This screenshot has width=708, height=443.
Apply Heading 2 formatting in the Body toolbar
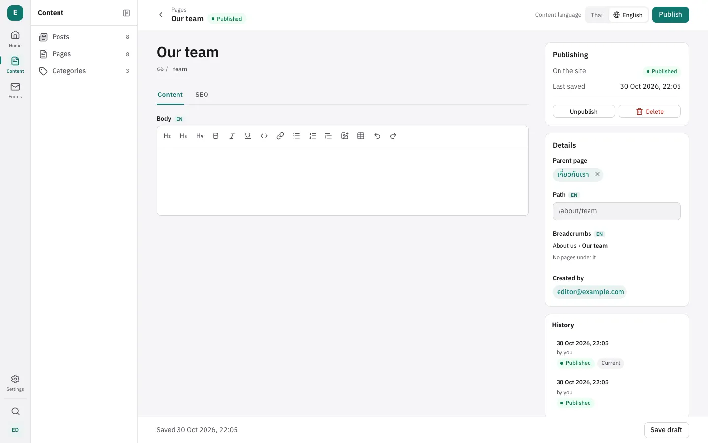[x=167, y=136]
